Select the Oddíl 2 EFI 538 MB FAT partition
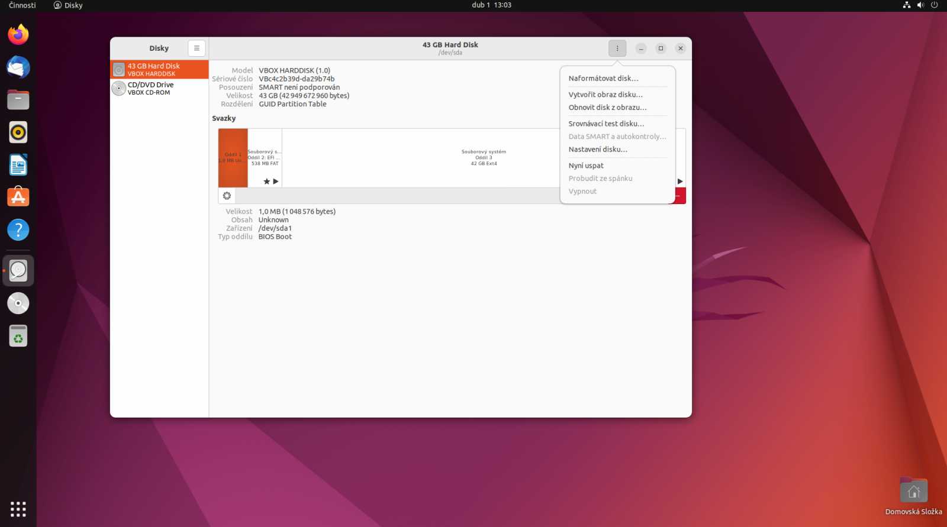Screen dimensions: 947x527 pos(265,158)
